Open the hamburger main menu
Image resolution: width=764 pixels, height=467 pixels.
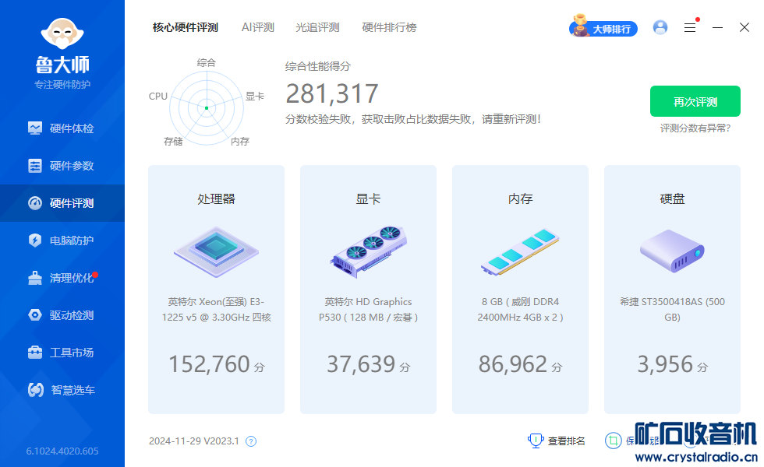[690, 28]
